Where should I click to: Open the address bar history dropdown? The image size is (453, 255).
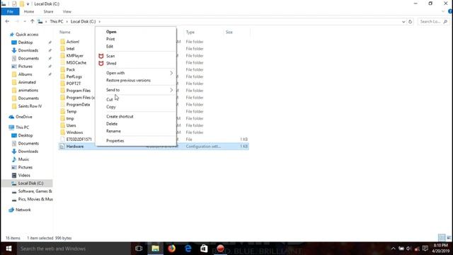point(403,22)
